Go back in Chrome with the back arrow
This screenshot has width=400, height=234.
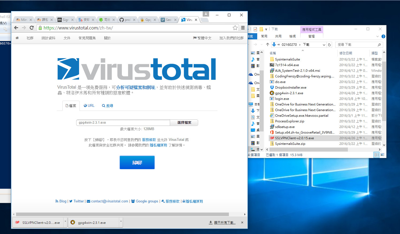coord(16,28)
